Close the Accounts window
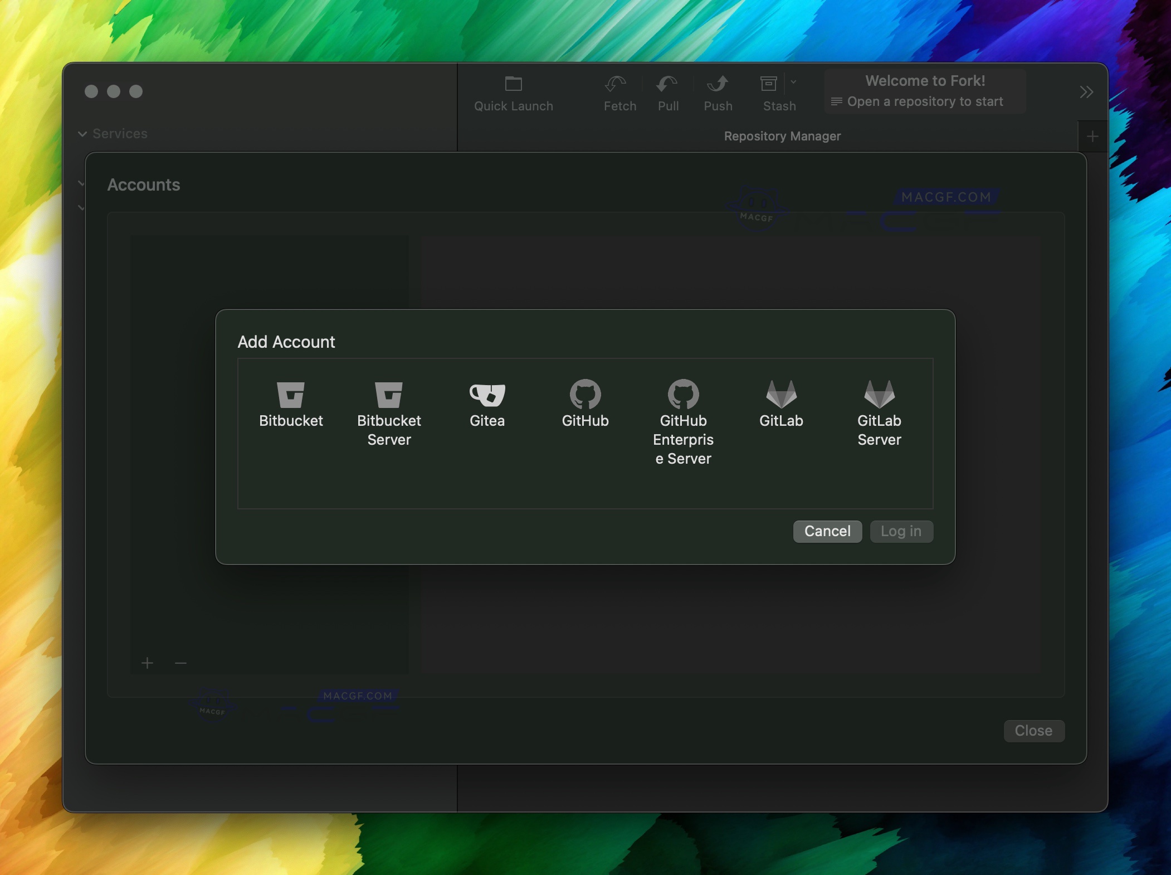1171x875 pixels. (1033, 731)
